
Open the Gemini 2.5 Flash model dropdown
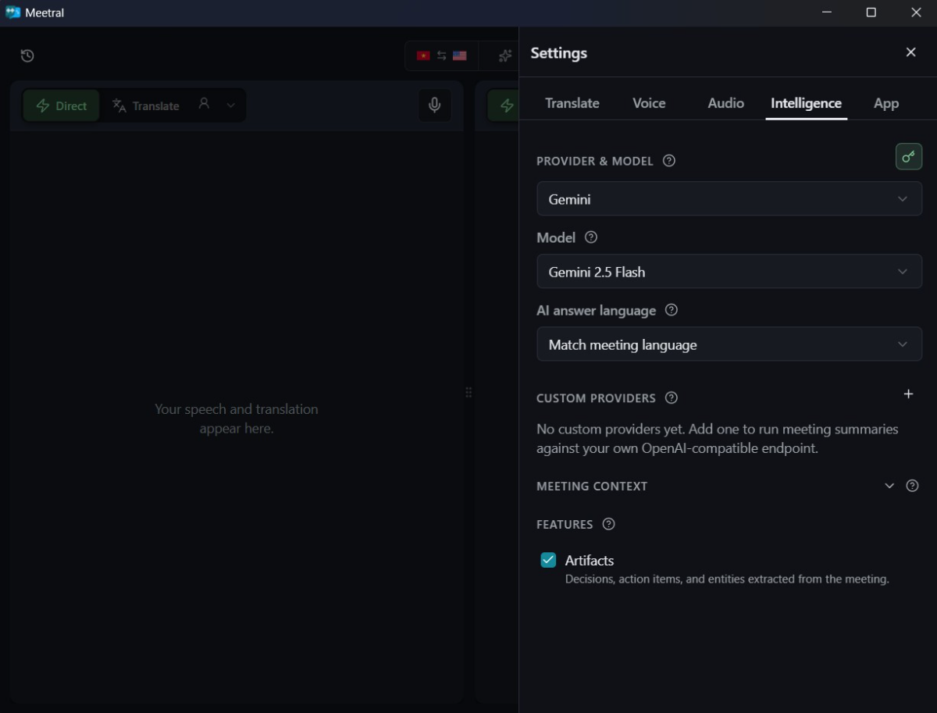pos(729,272)
